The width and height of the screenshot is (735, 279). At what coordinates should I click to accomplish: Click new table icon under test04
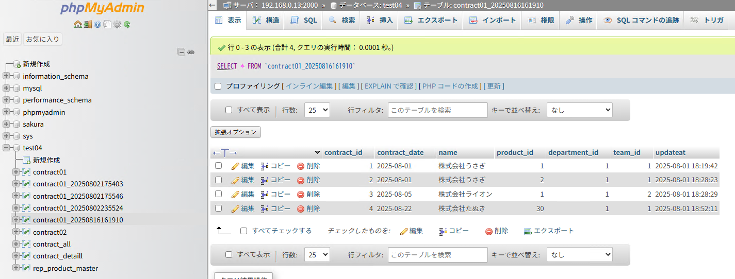(x=27, y=160)
